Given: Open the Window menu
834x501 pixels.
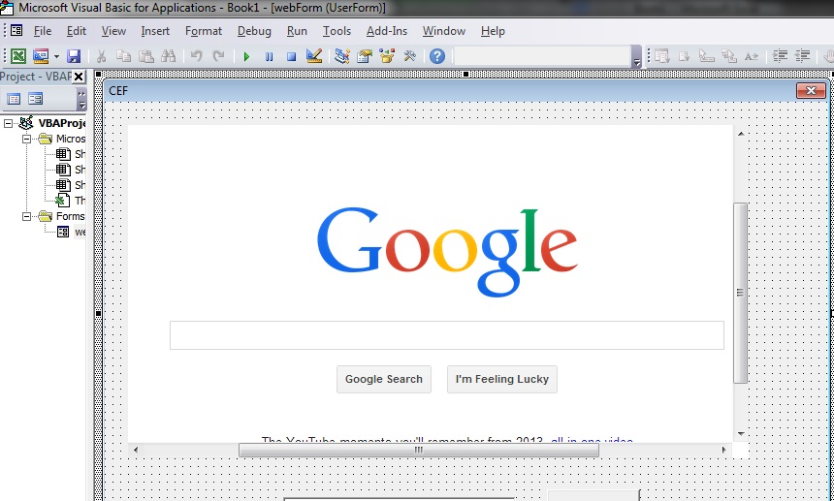Looking at the screenshot, I should click(x=443, y=31).
